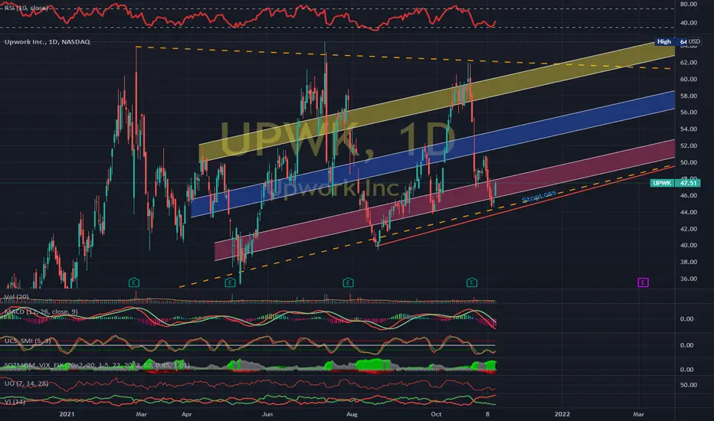Select the solid red trend line under StopLoss
Viewport: 714px width, 421px height.
pos(526,206)
